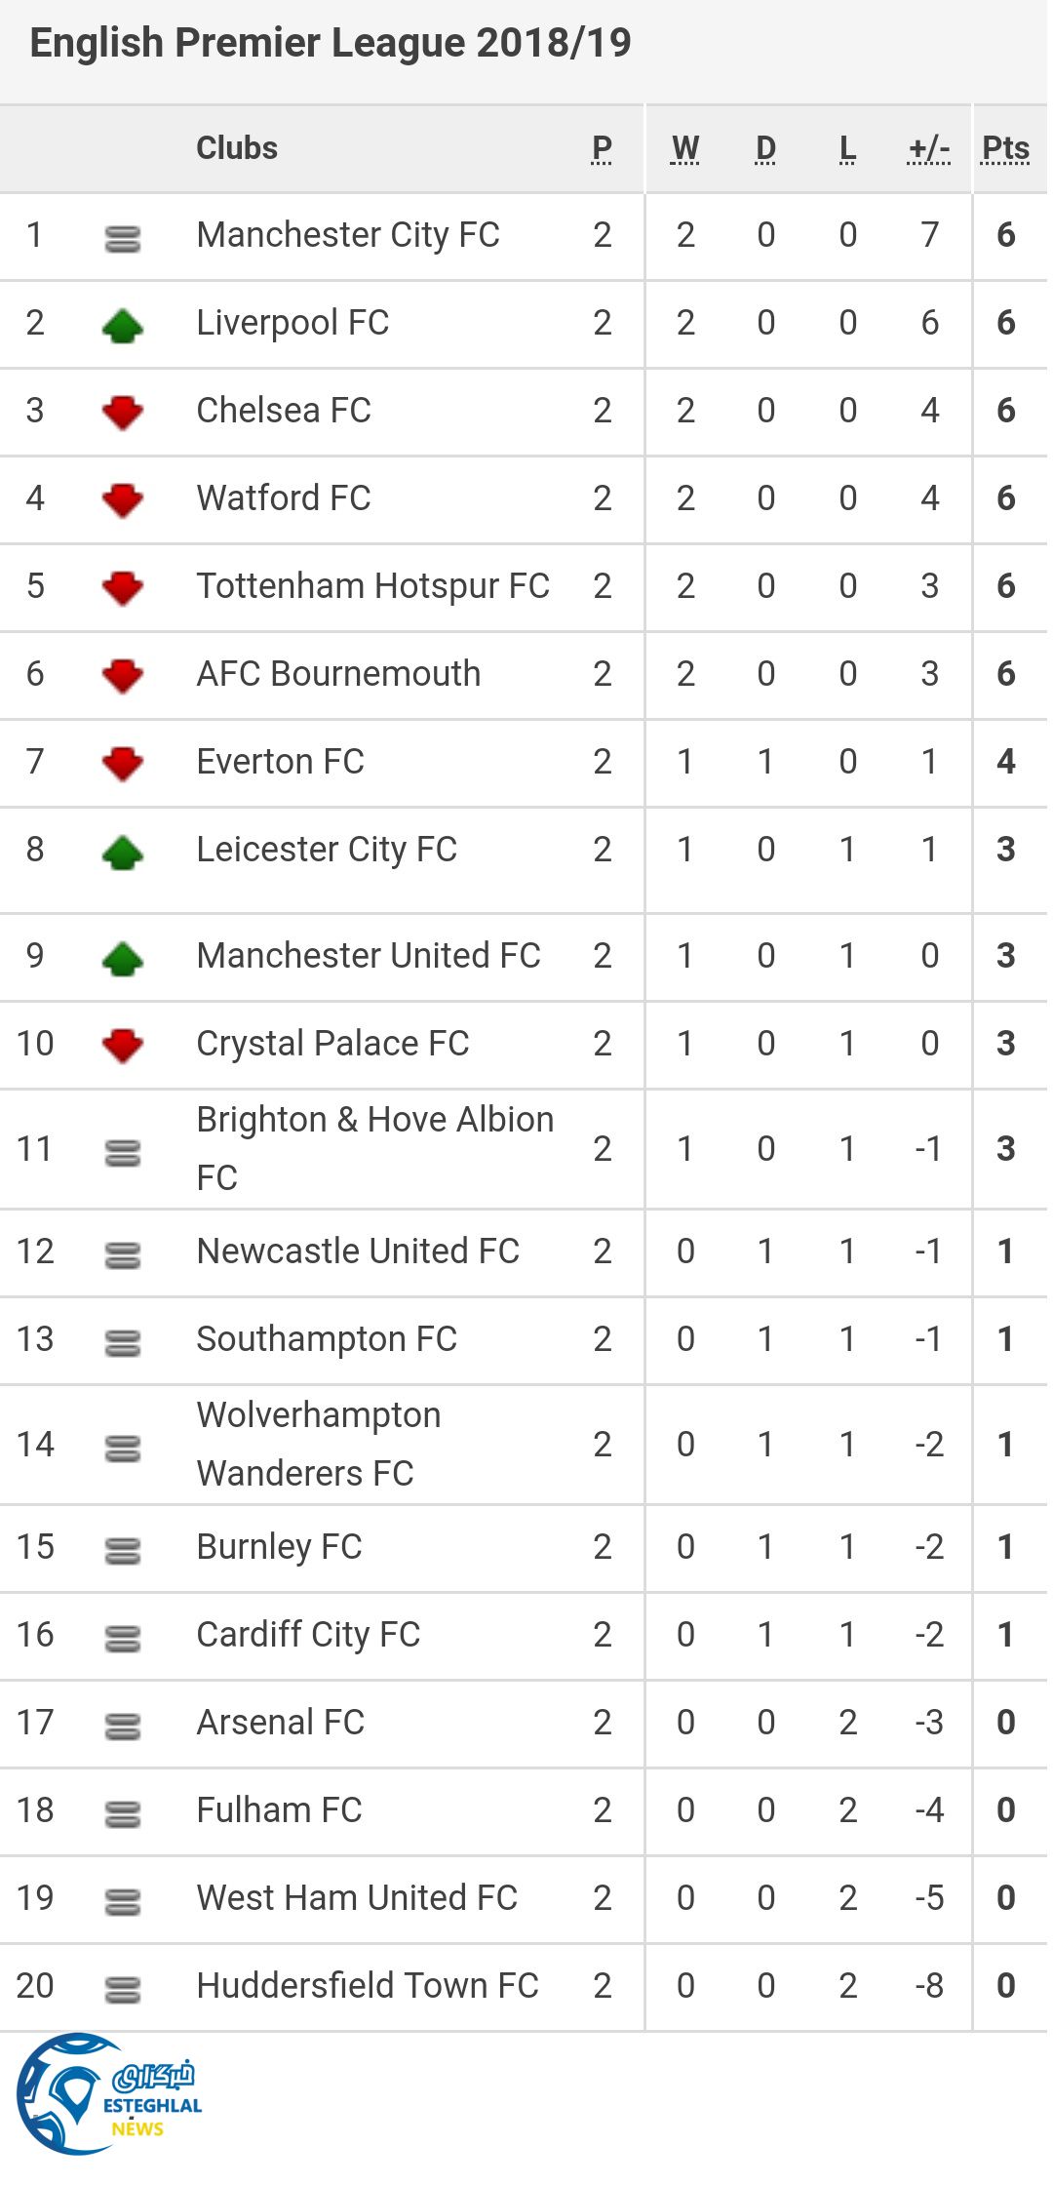Screen dimensions: 1053x2185
Task: Click the red down arrow beside Chelsea FC
Action: pyautogui.click(x=123, y=413)
